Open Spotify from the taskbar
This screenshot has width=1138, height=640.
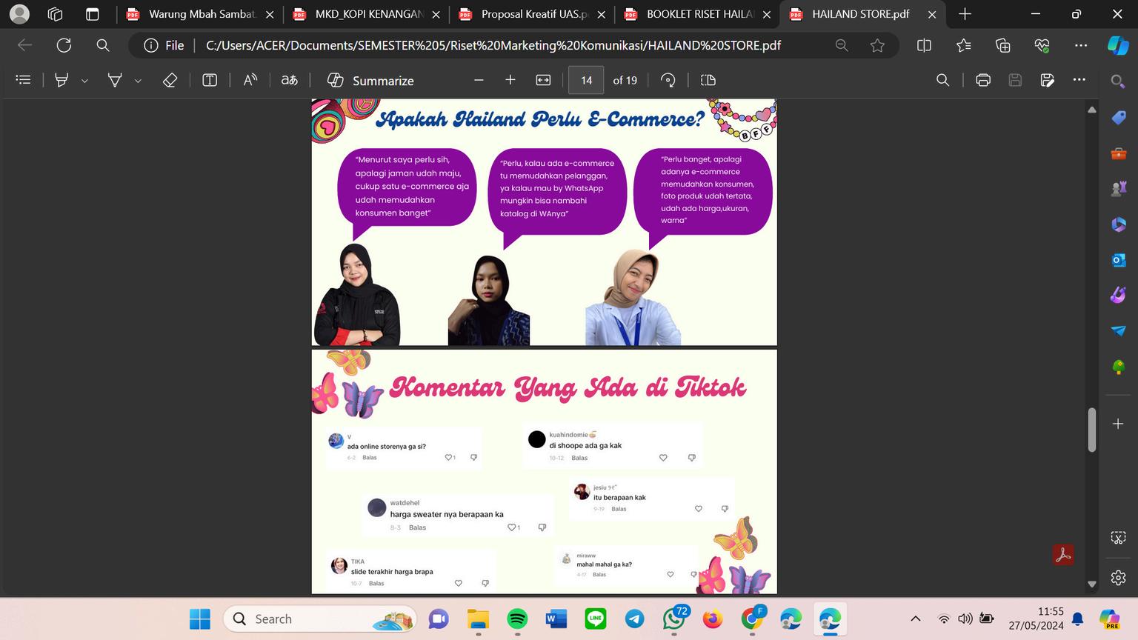(517, 619)
